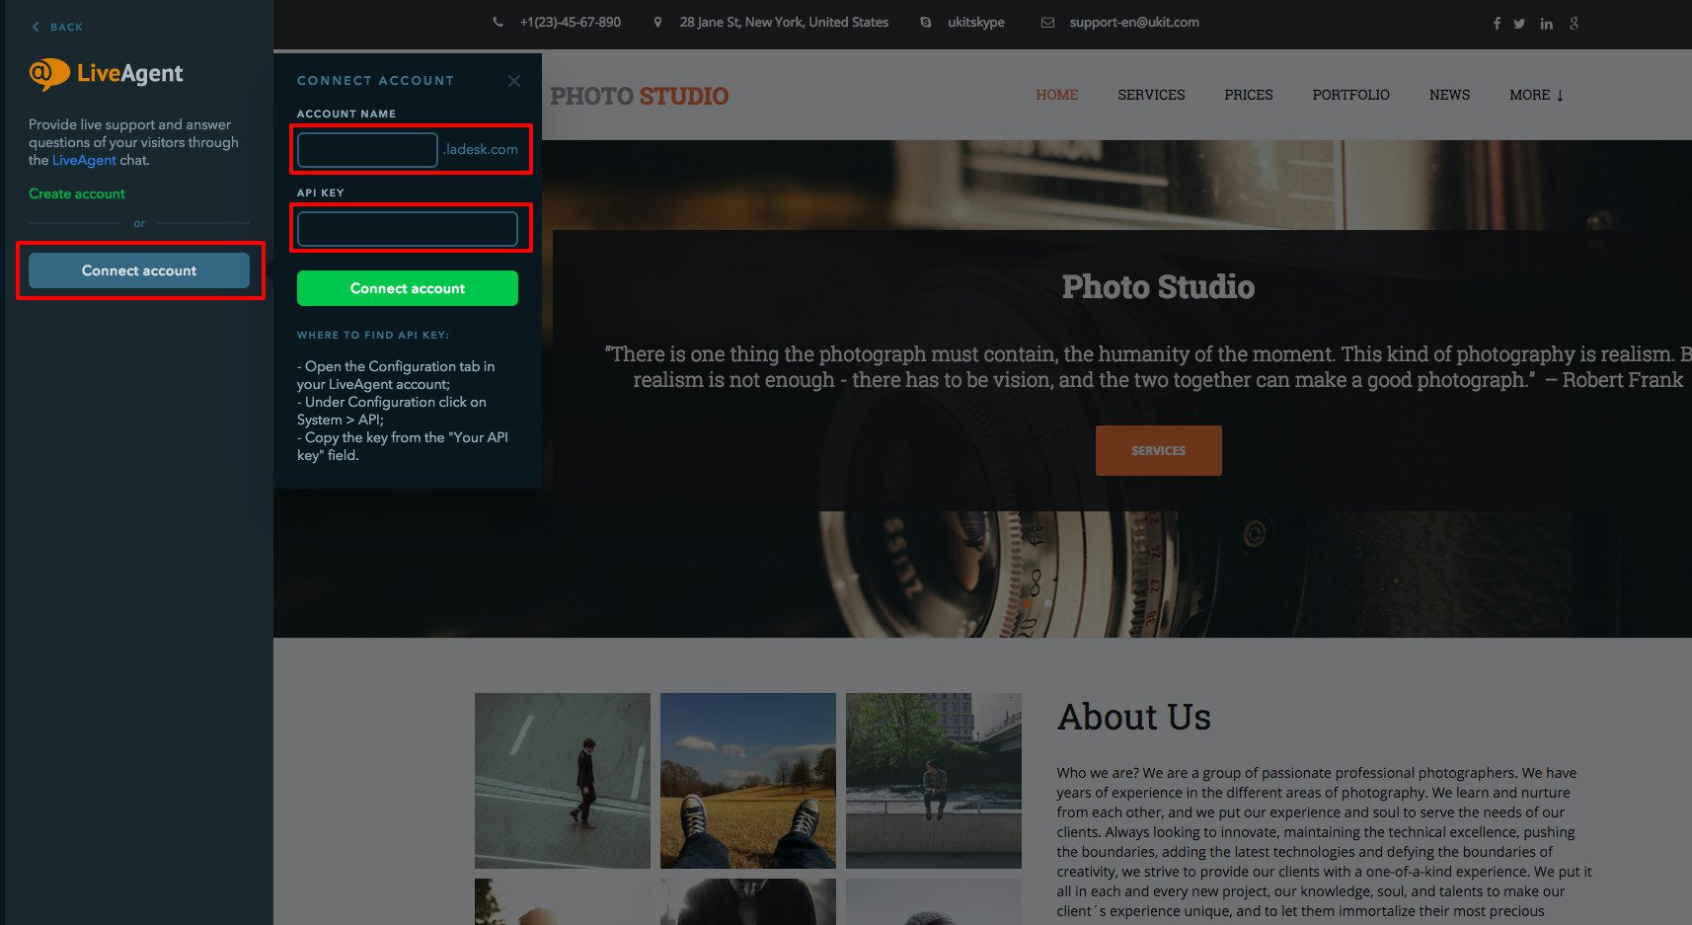The width and height of the screenshot is (1692, 925).
Task: Click the LiveAgent logo in the sidebar
Action: coord(107,73)
